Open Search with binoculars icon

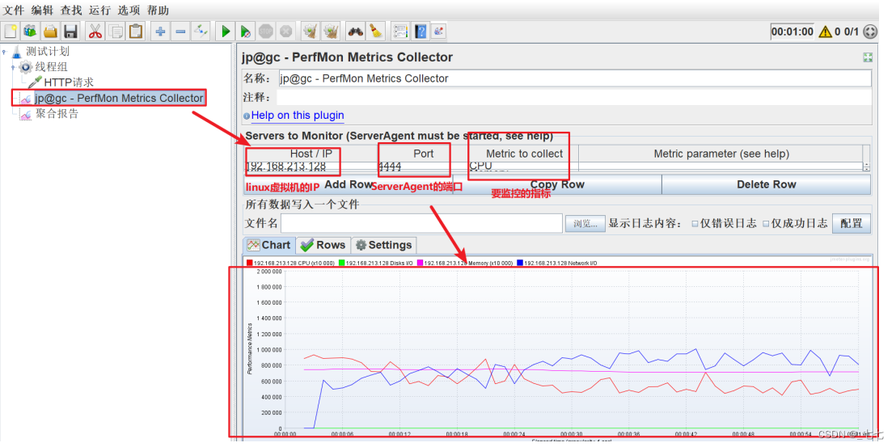click(x=356, y=31)
